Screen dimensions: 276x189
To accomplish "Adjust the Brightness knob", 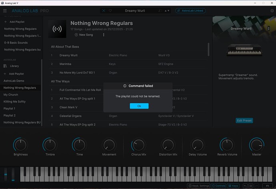I will click(20, 145).
